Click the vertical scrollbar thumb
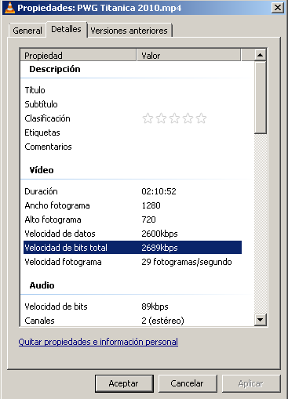Screen dimensions: 288x399 (260, 97)
